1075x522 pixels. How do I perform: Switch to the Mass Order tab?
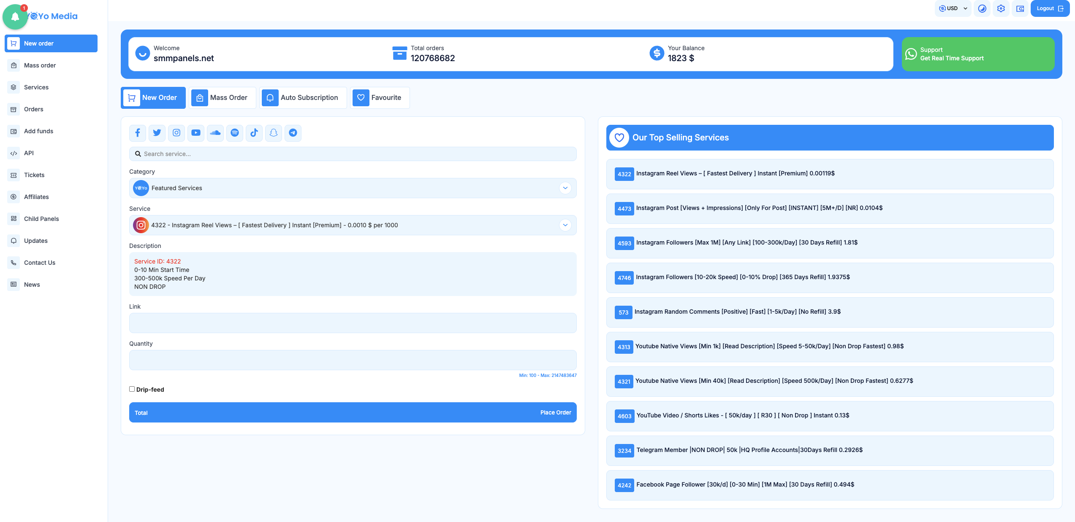(222, 98)
